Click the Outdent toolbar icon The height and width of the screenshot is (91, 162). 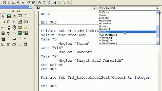point(34,3)
